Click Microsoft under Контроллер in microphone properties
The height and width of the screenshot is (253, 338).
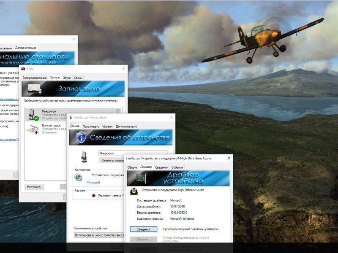[93, 183]
